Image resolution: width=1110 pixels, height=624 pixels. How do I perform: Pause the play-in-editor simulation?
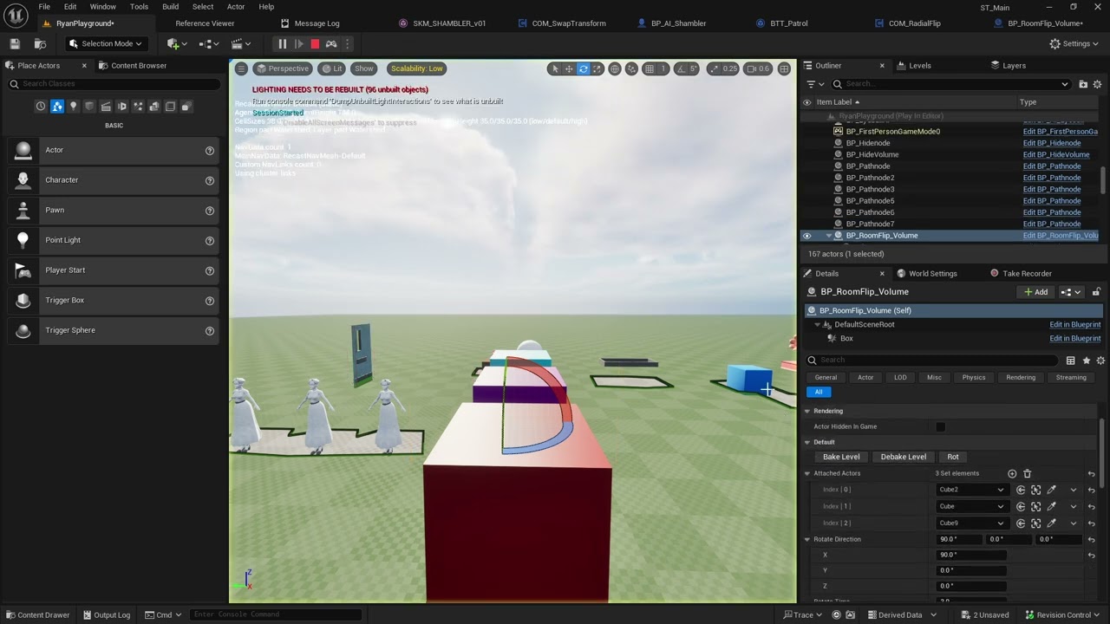coord(282,43)
